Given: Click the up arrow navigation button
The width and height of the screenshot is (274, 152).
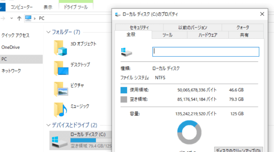Looking at the screenshot, I should click(19, 18).
